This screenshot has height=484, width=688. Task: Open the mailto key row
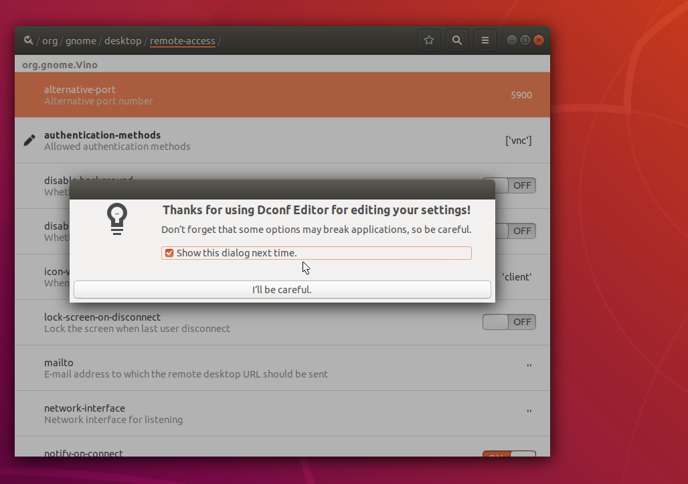[282, 368]
